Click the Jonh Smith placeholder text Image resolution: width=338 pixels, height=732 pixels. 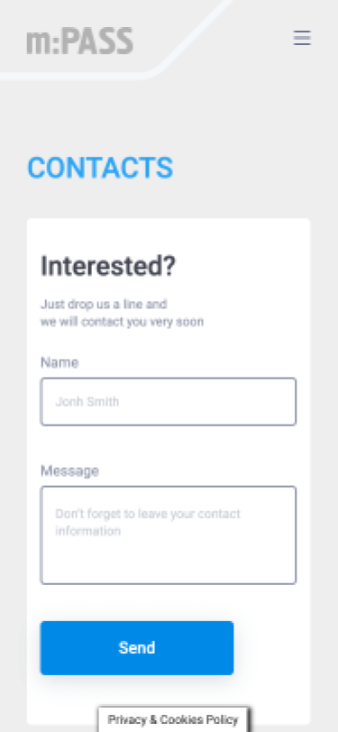pyautogui.click(x=87, y=401)
